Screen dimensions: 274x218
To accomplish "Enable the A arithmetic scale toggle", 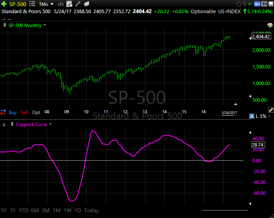I will click(252, 116).
